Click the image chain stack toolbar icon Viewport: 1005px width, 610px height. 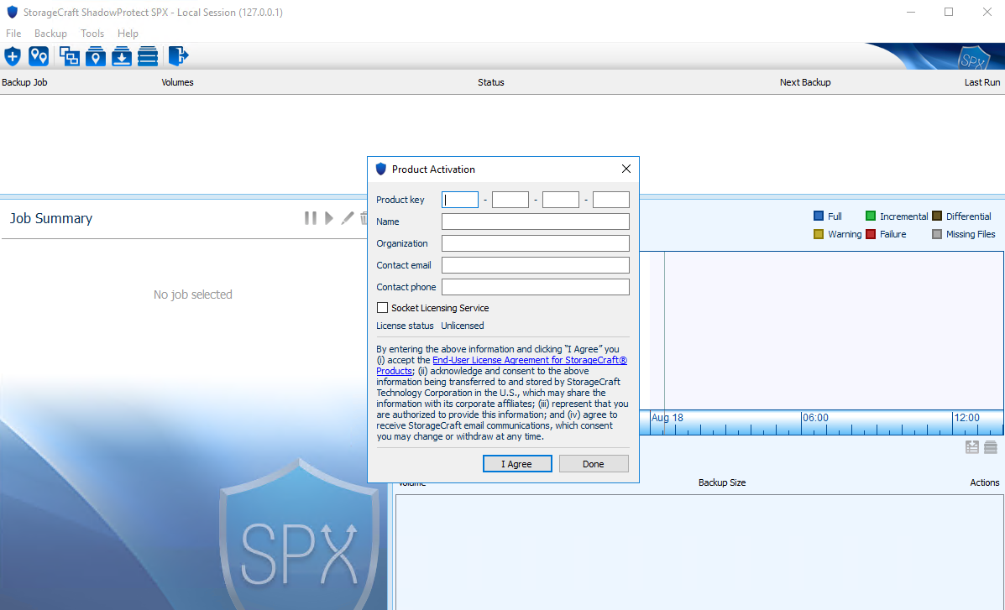pos(148,56)
